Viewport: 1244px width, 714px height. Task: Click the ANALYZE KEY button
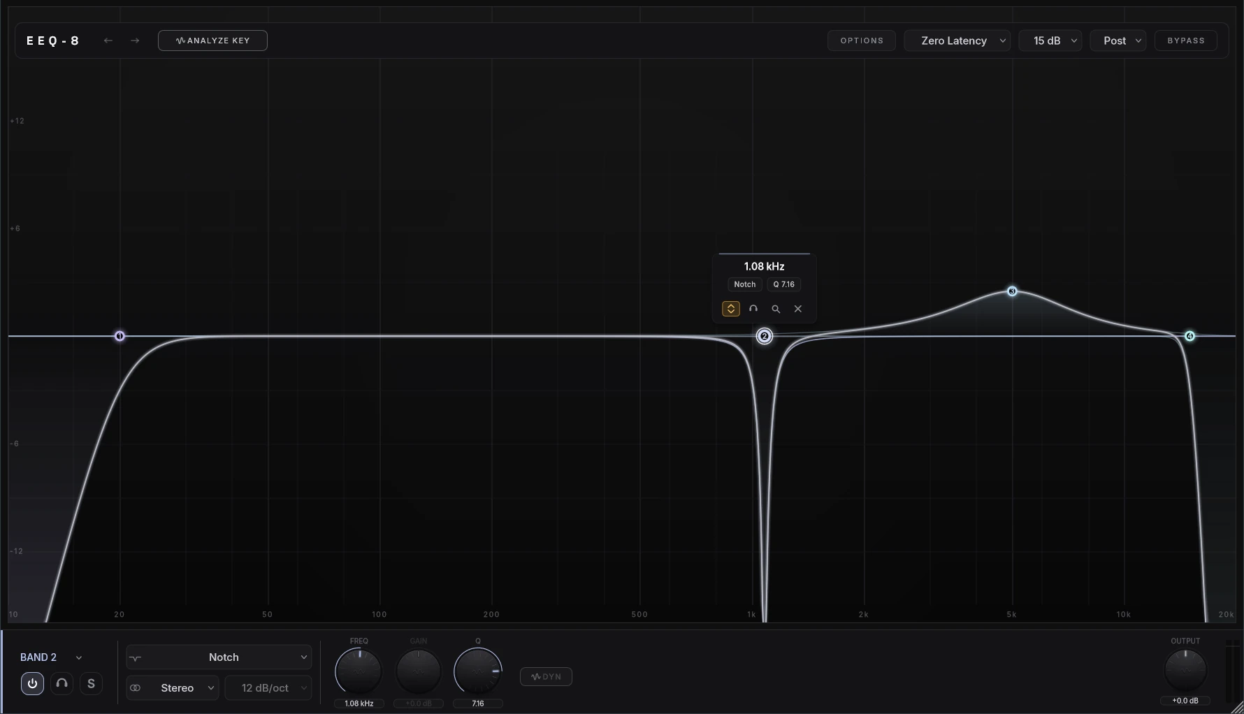click(x=212, y=41)
